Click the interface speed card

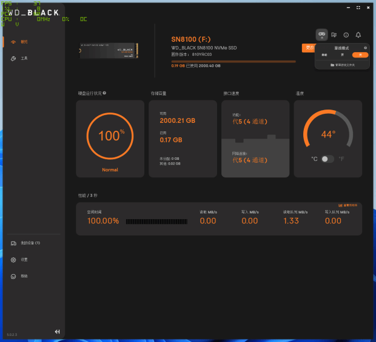coord(255,139)
